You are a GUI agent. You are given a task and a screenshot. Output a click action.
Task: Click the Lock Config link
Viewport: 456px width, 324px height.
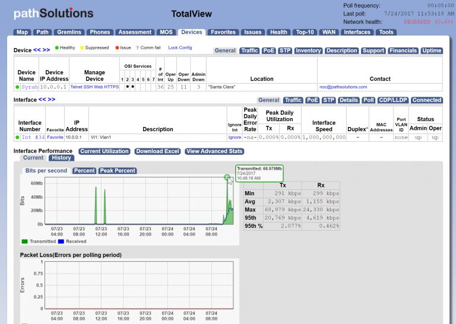[180, 47]
